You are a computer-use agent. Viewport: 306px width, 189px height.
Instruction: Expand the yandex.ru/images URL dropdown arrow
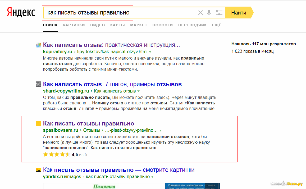pos(152,177)
